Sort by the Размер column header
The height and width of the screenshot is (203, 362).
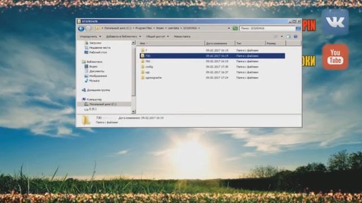(275, 43)
